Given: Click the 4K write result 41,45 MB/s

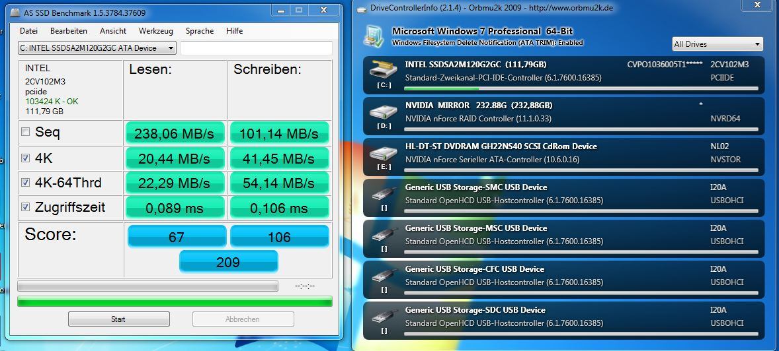Looking at the screenshot, I should coord(279,158).
